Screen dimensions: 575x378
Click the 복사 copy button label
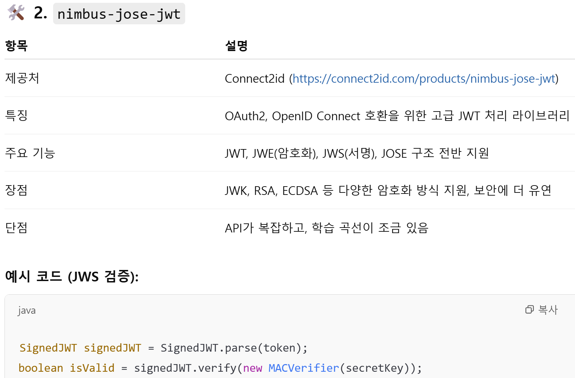(x=548, y=310)
